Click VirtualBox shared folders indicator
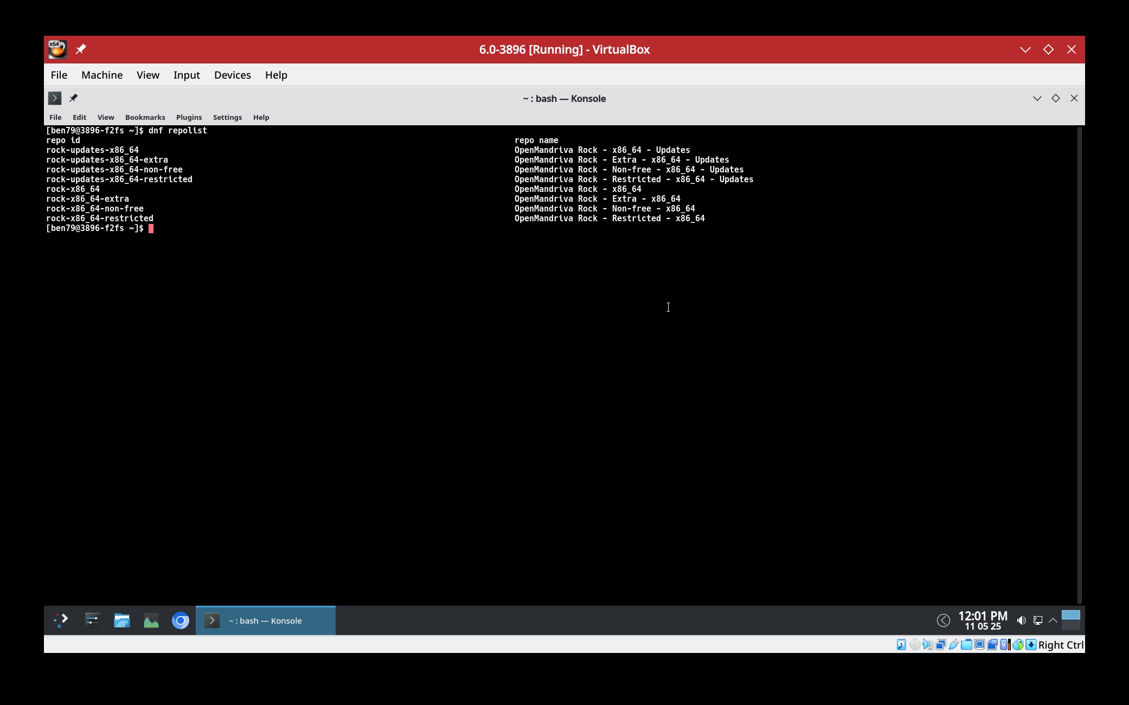1129x705 pixels. (966, 645)
